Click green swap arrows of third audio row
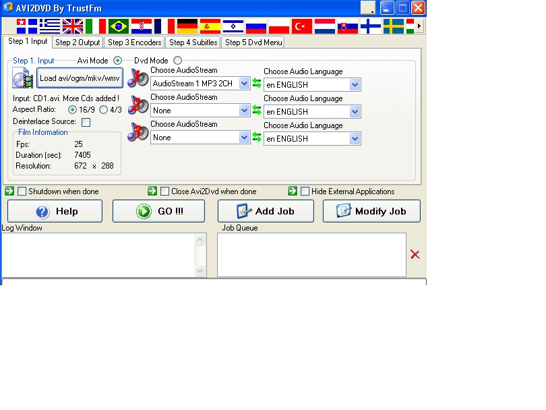 257,137
